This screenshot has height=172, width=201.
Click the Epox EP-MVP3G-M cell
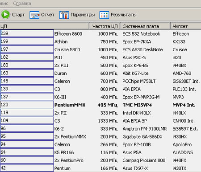pyautogui.click(x=141, y=97)
